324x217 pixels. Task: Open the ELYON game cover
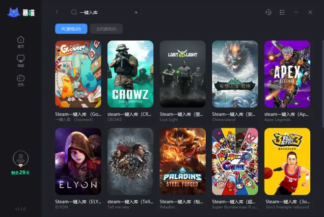[78, 162]
